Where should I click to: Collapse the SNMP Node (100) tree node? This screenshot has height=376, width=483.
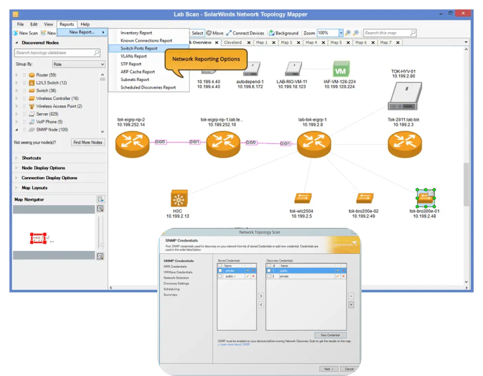pos(16,130)
